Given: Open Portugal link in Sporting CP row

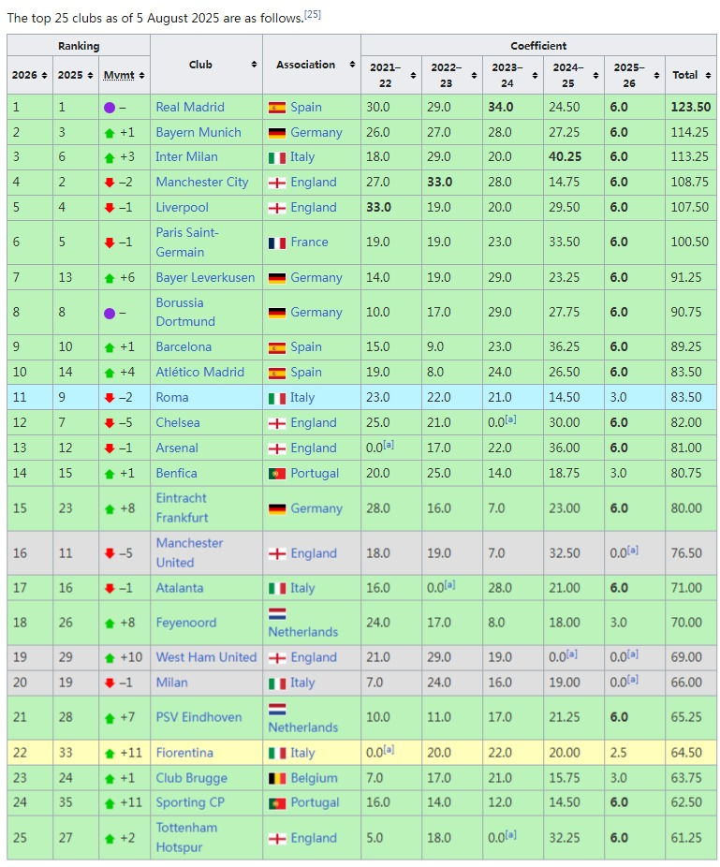Looking at the screenshot, I should pos(315,802).
